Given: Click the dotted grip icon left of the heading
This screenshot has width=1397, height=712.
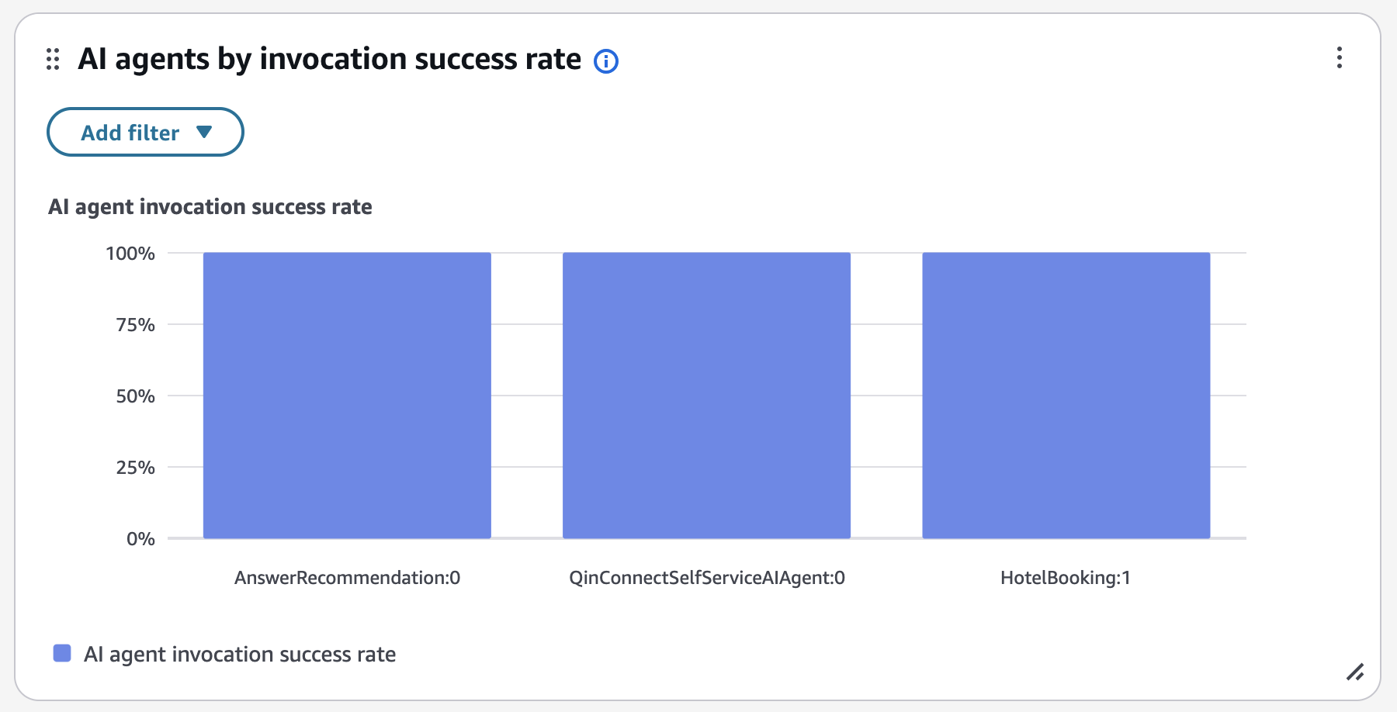Looking at the screenshot, I should 53,59.
